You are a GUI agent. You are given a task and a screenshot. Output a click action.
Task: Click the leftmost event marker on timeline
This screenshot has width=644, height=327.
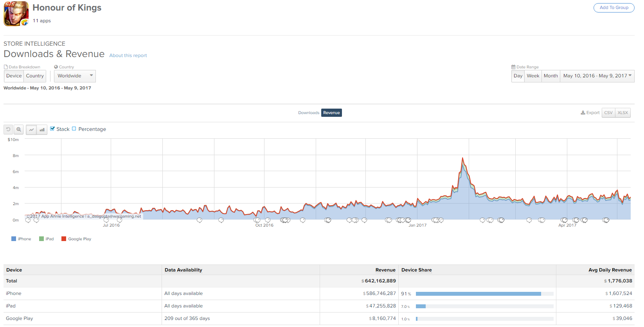point(28,220)
